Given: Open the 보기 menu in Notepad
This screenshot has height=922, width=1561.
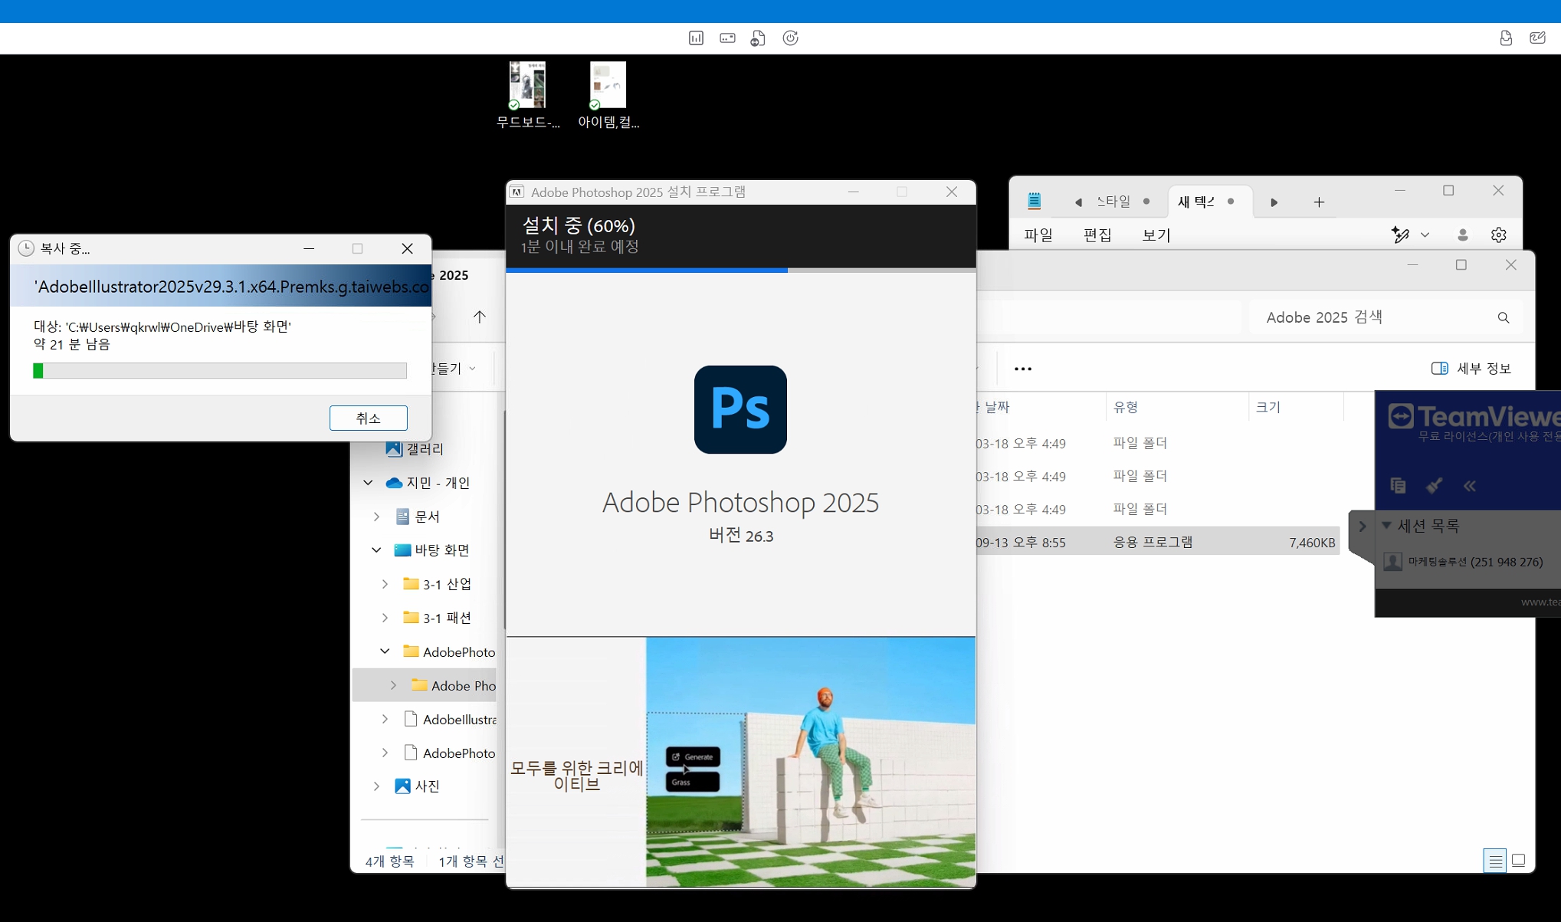Looking at the screenshot, I should [1156, 235].
